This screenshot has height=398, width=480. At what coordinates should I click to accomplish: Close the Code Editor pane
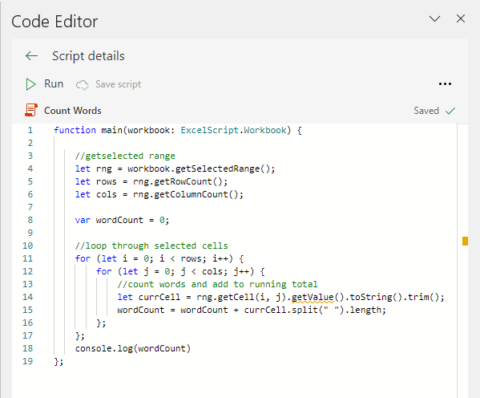461,18
